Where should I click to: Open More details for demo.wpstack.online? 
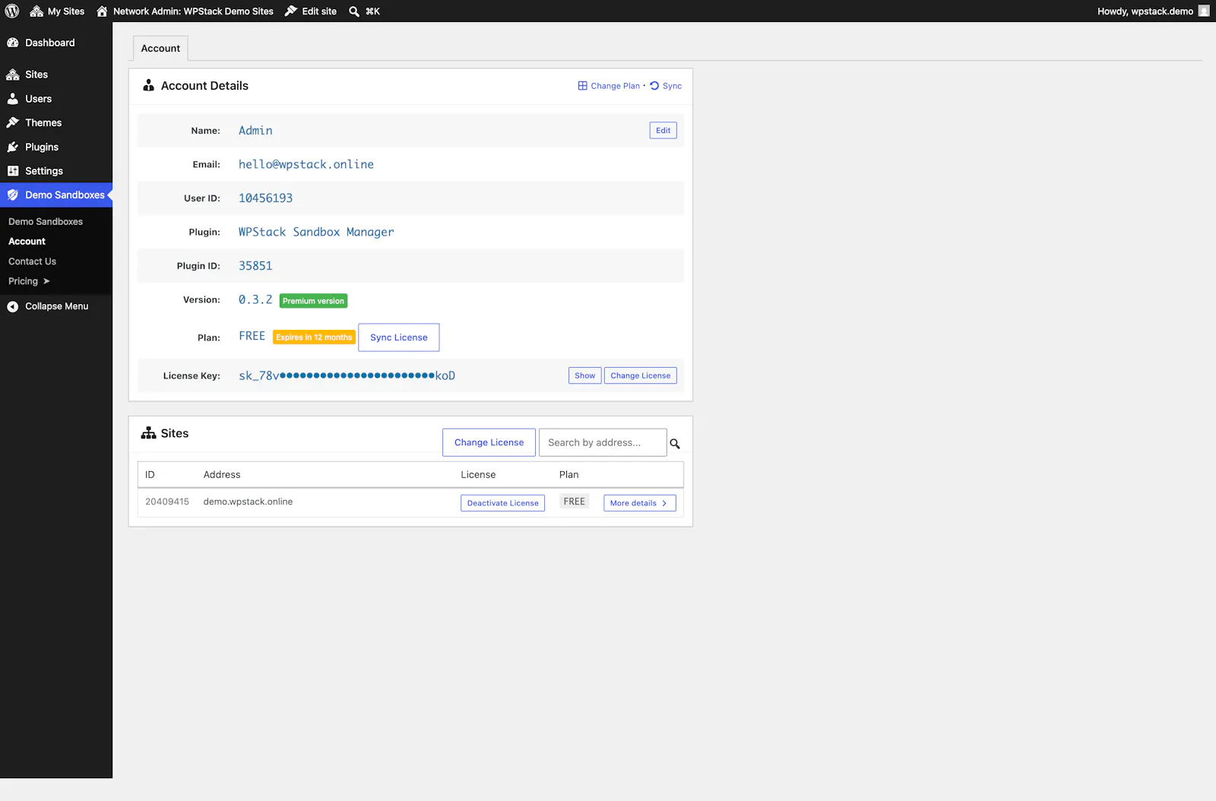click(639, 503)
